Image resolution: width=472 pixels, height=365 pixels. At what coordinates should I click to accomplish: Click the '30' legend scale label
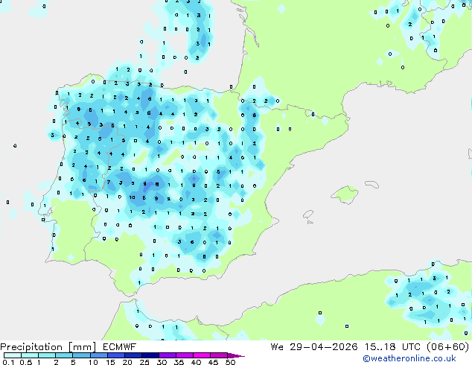coord(162,362)
